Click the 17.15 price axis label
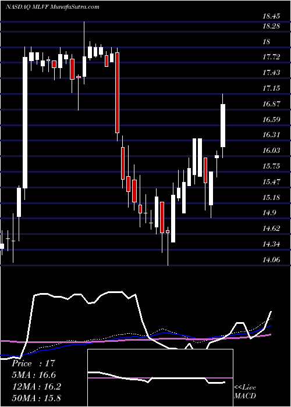Screen dimensions: 291x407 coord(271,88)
